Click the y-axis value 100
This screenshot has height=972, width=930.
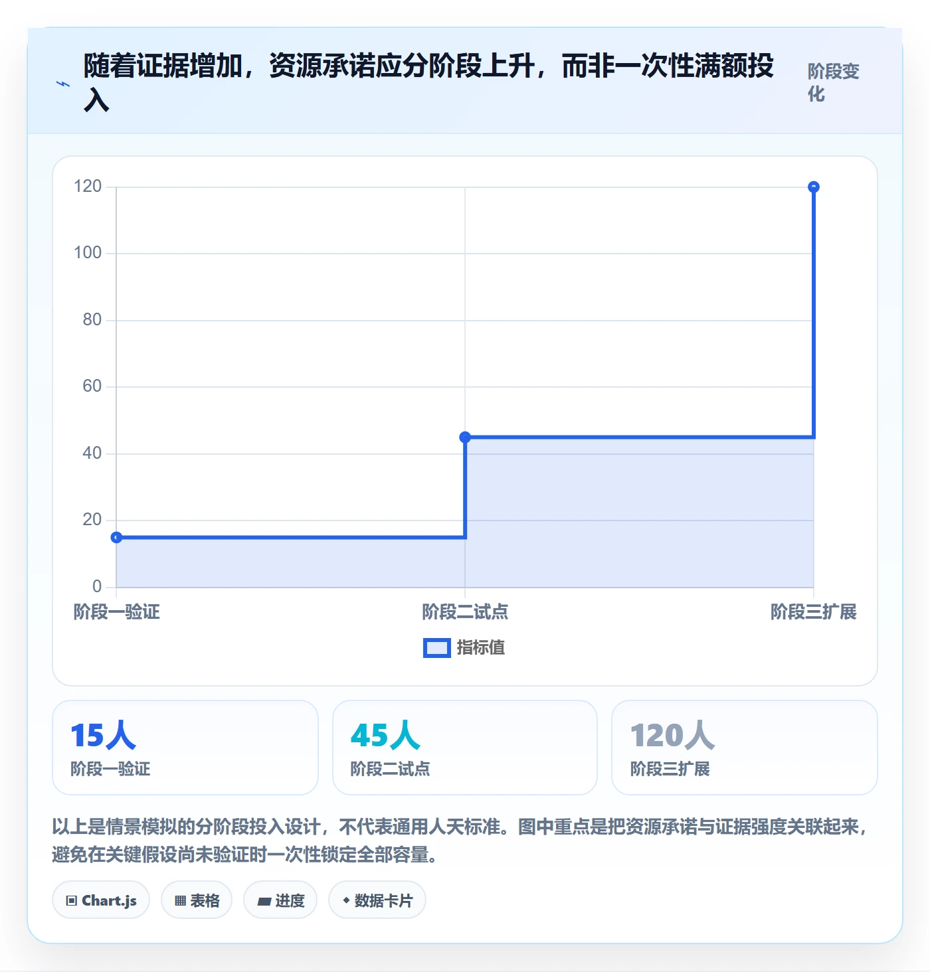pos(88,253)
